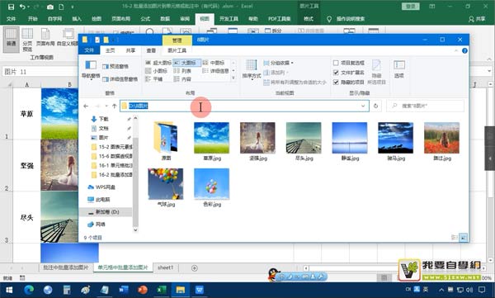This screenshot has width=495, height=298.
Task: Click the Excel Save icon in quick access toolbar
Action: pyautogui.click(x=11, y=7)
